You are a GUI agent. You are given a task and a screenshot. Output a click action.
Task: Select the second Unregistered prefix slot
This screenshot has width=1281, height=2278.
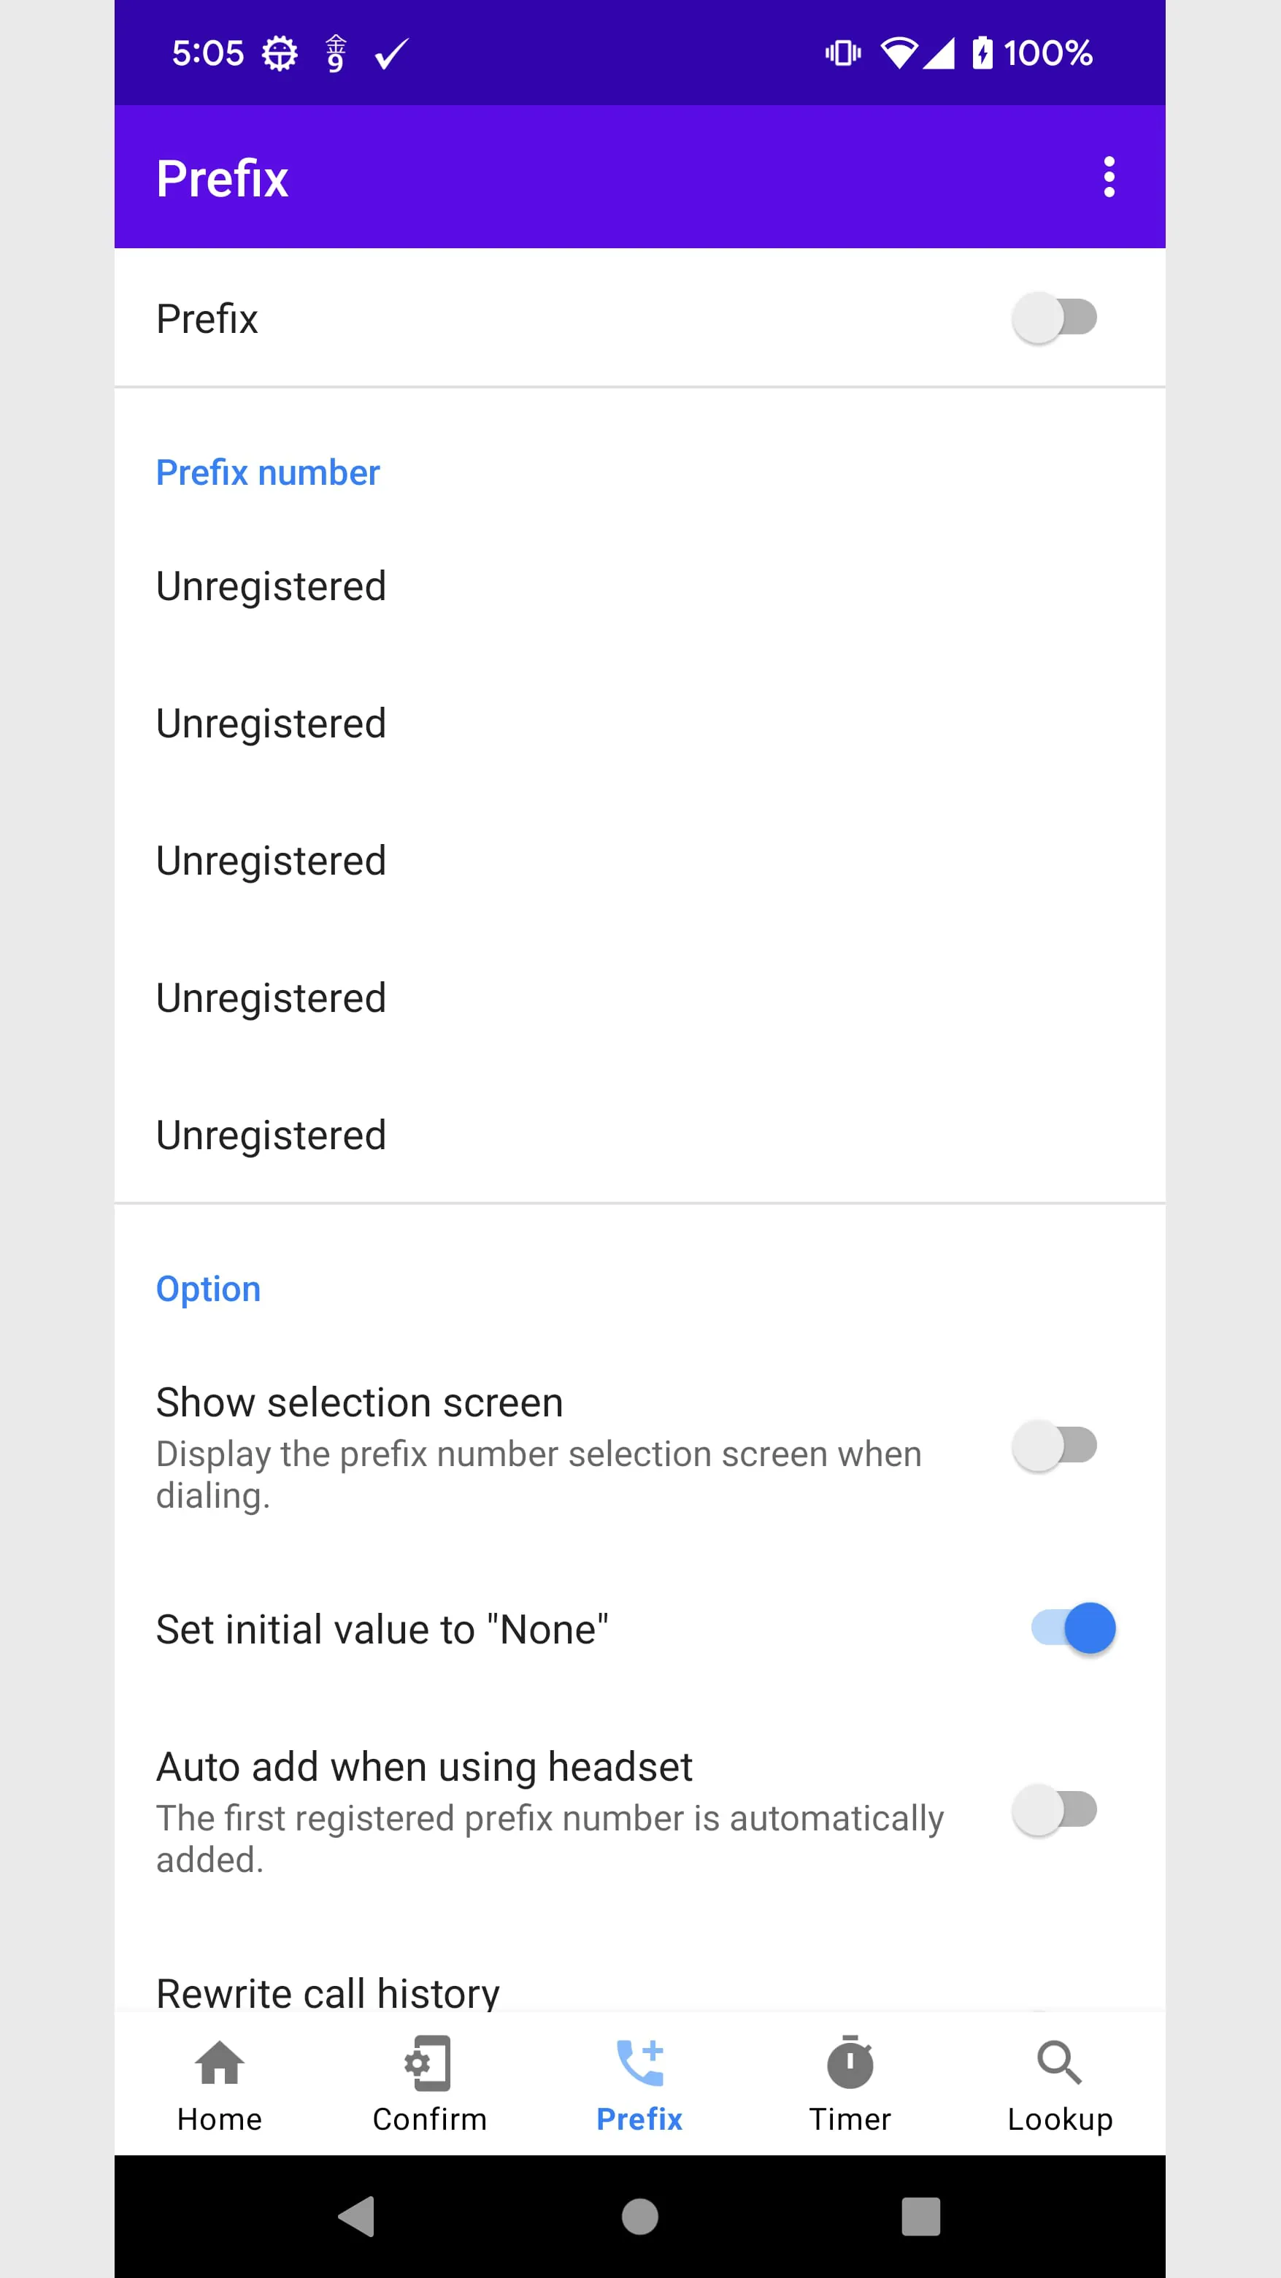(x=272, y=724)
